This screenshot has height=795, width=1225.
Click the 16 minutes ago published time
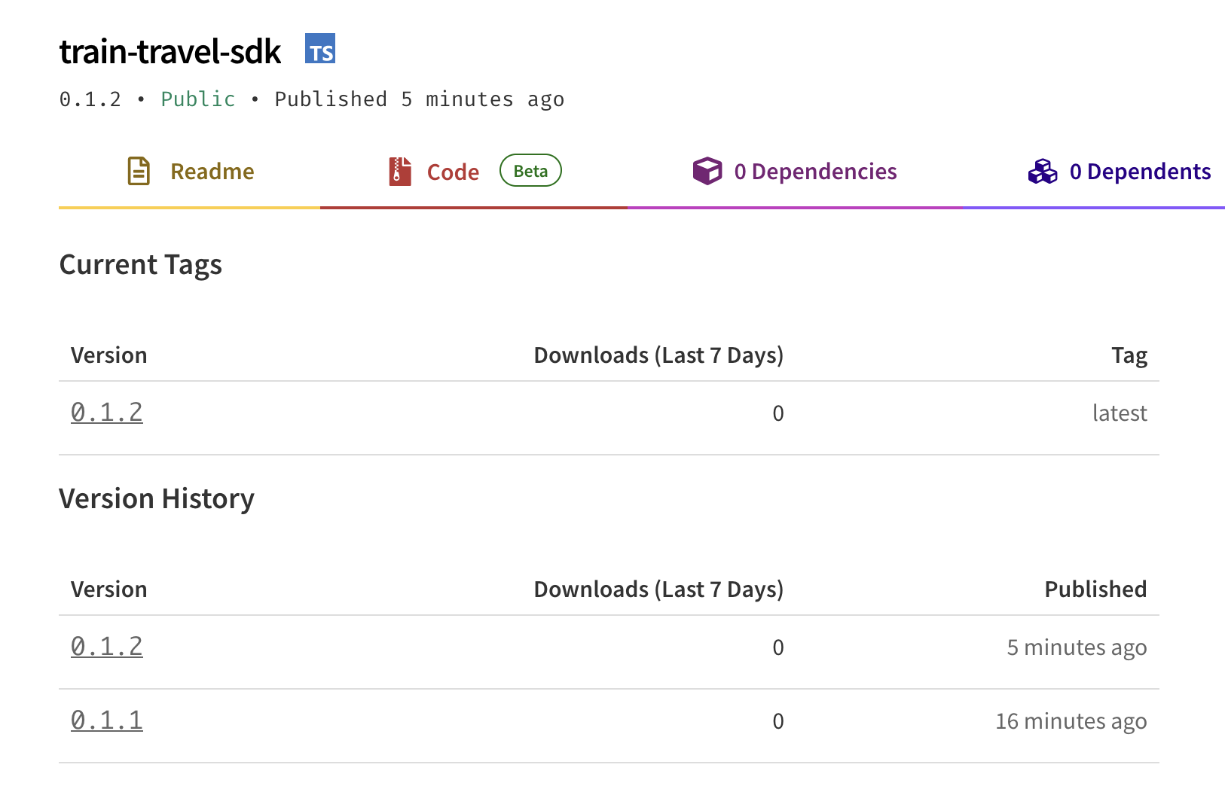click(1071, 721)
